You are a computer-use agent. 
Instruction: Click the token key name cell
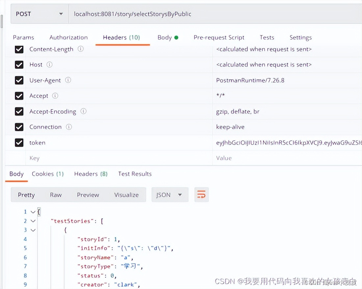click(x=38, y=143)
